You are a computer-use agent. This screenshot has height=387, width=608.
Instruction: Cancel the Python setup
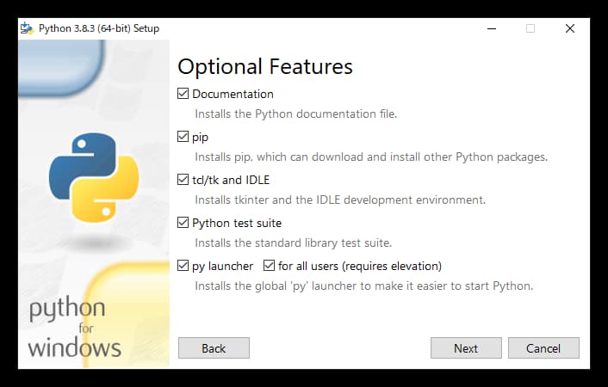point(543,348)
